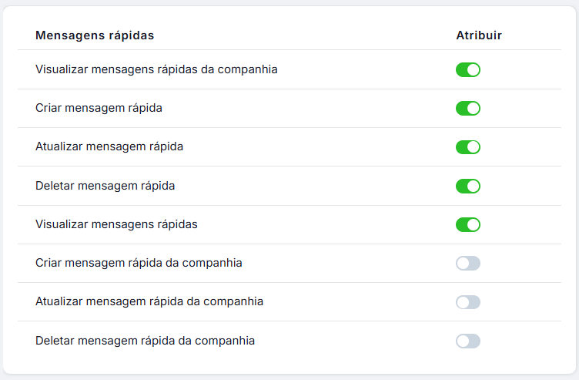Turn on 'Atualizar mensagem rápida da companhia' switch
The image size is (579, 380).
[x=468, y=301]
